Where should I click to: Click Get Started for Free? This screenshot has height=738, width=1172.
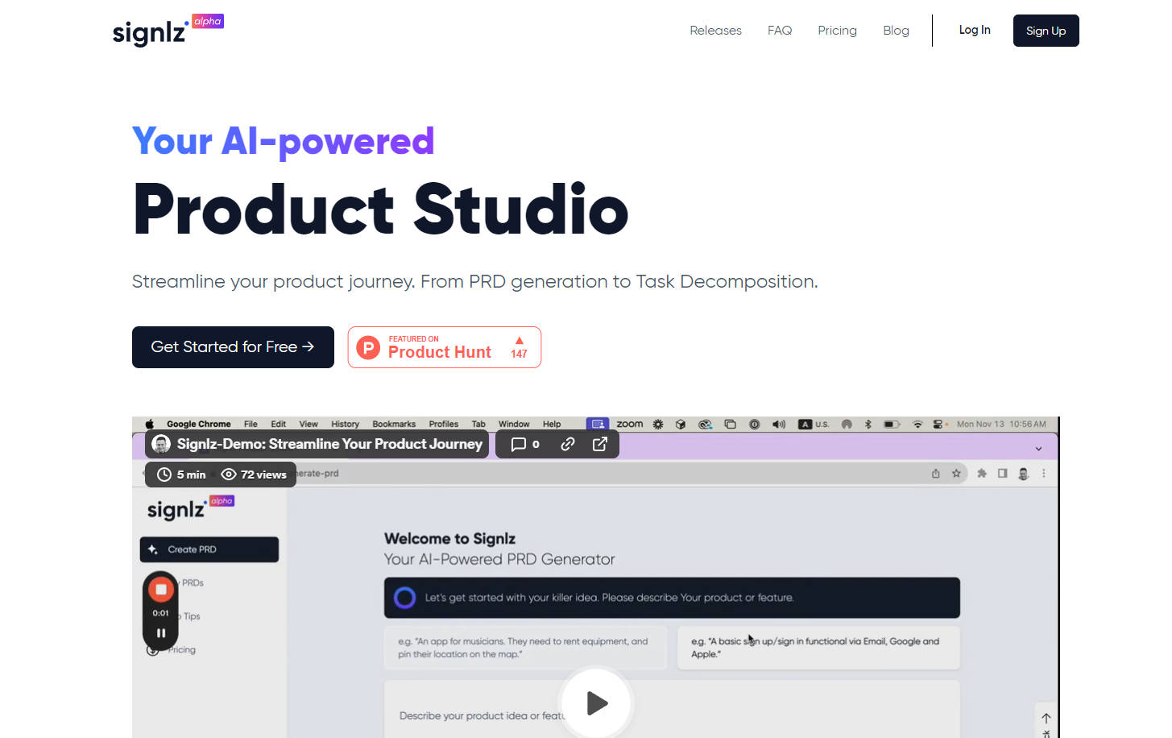(233, 347)
